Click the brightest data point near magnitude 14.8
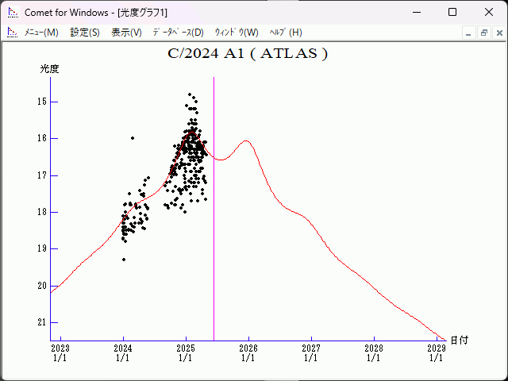Image resolution: width=508 pixels, height=381 pixels. 190,94
